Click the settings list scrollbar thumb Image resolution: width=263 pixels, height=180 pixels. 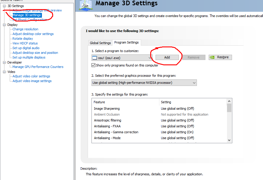[x=229, y=108]
